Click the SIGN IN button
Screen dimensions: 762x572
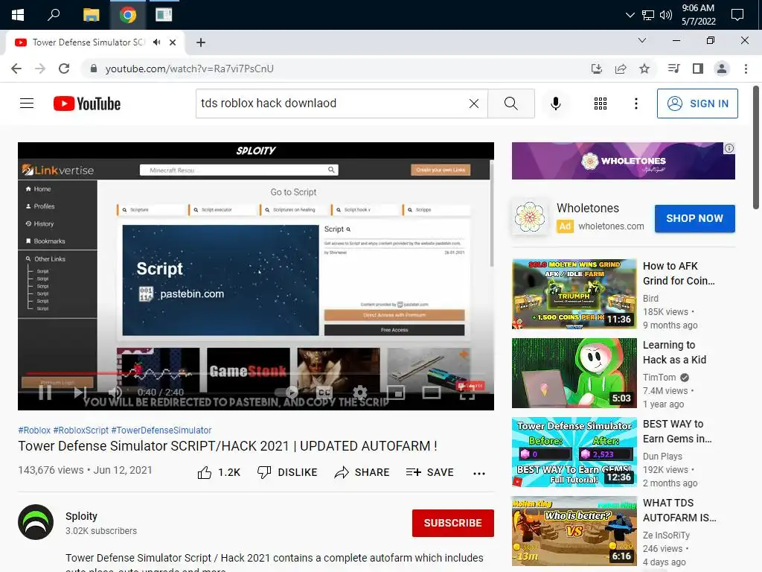point(697,104)
